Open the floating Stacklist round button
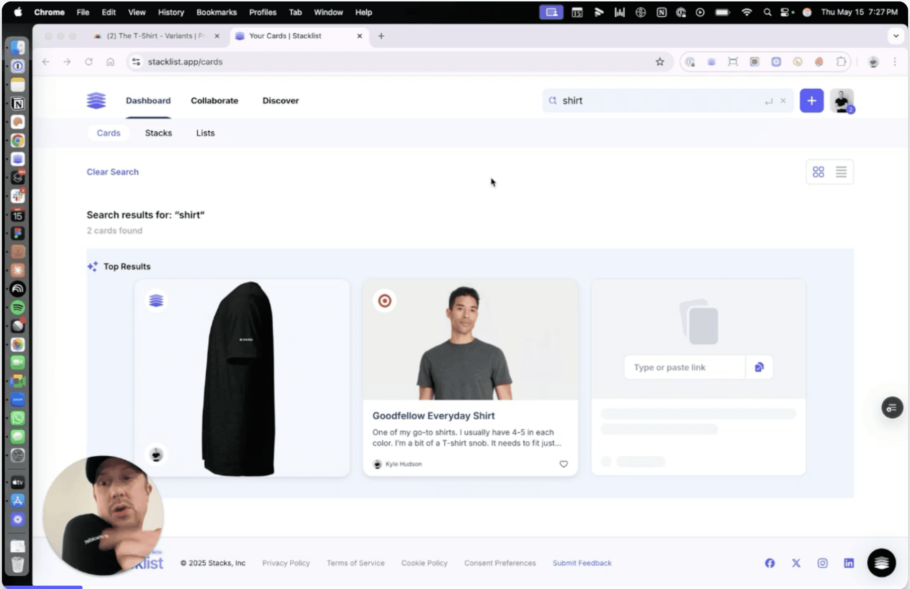Viewport: 910px width, 589px height. click(x=881, y=563)
